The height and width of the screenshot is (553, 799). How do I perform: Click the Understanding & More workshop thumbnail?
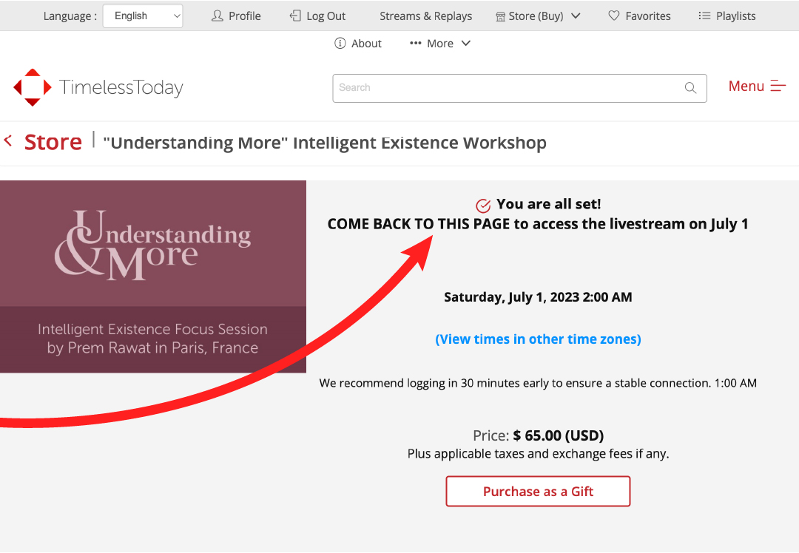pyautogui.click(x=153, y=276)
